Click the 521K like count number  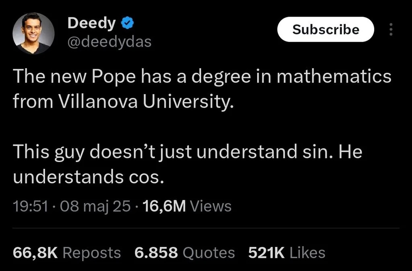pyautogui.click(x=266, y=253)
